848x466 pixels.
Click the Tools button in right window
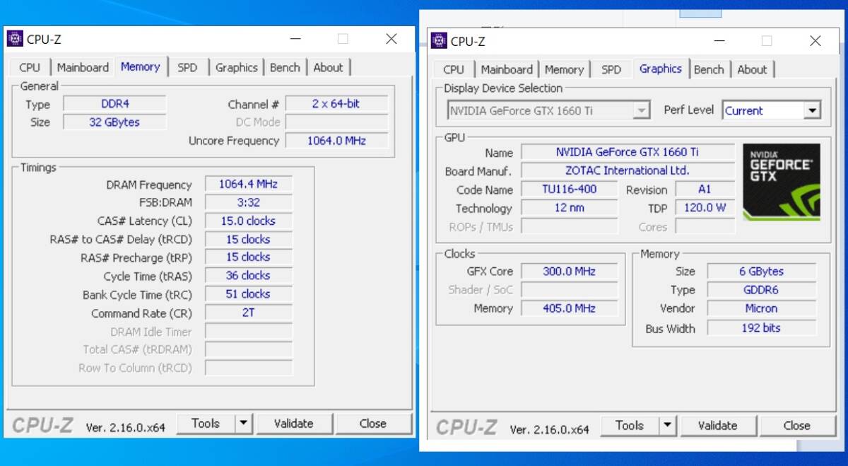tap(629, 426)
